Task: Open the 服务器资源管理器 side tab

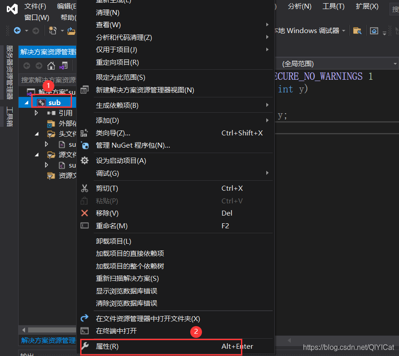Action: pyautogui.click(x=10, y=72)
